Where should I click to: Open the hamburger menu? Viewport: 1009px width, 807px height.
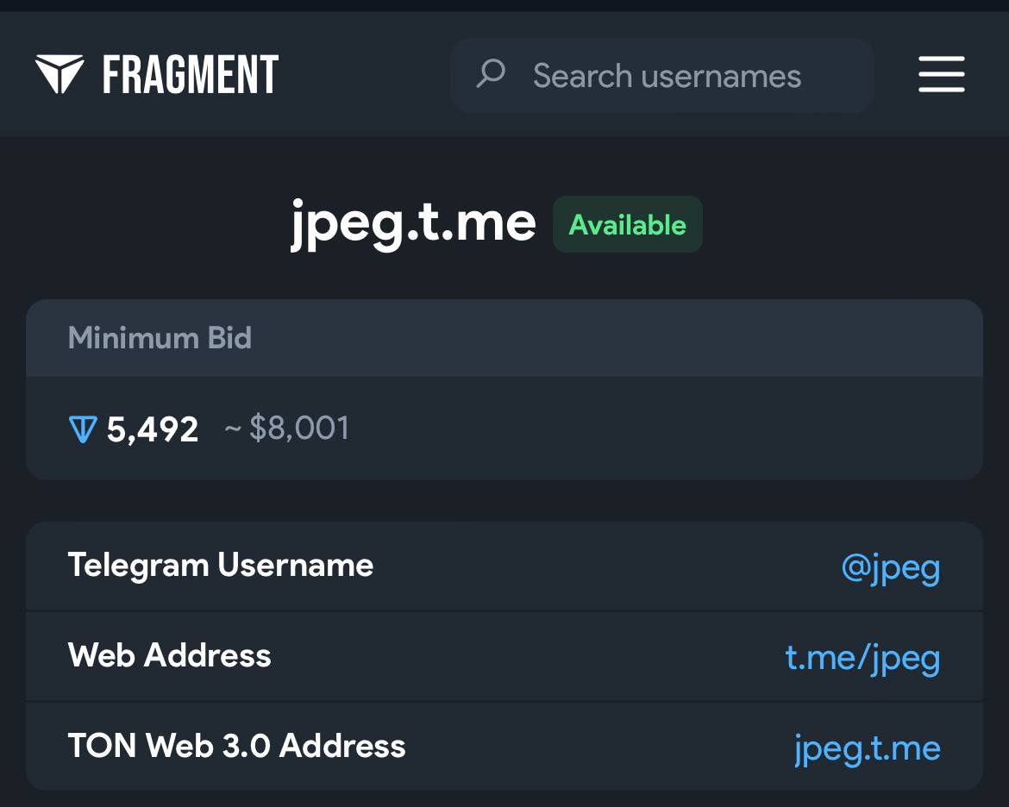pos(941,75)
